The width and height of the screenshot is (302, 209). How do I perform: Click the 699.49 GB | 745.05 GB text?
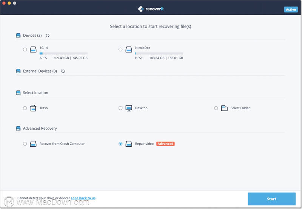(71, 58)
